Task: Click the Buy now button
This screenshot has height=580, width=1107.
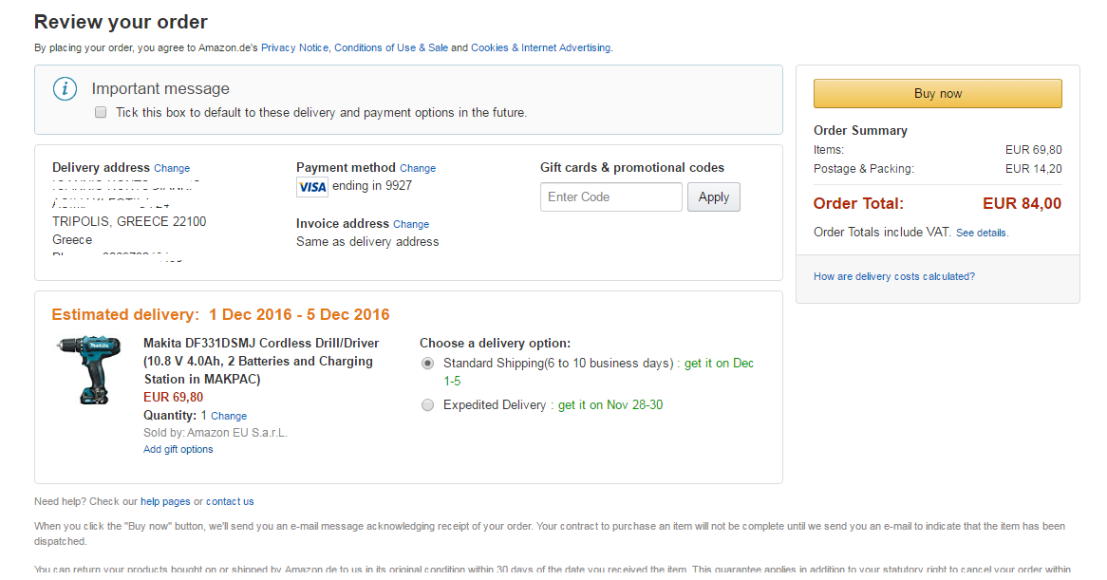Action: click(x=937, y=94)
